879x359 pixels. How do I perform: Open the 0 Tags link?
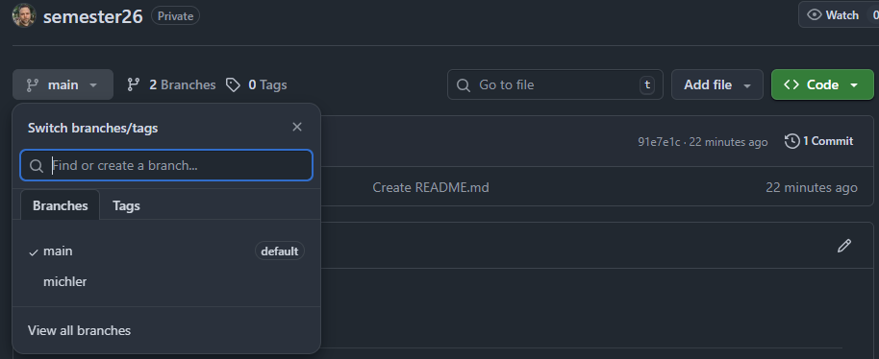257,84
